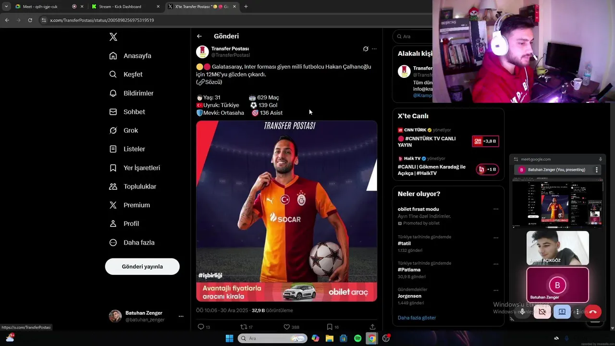615x346 pixels.
Task: Open Microsoft Store from the taskbar
Action: pyautogui.click(x=344, y=338)
